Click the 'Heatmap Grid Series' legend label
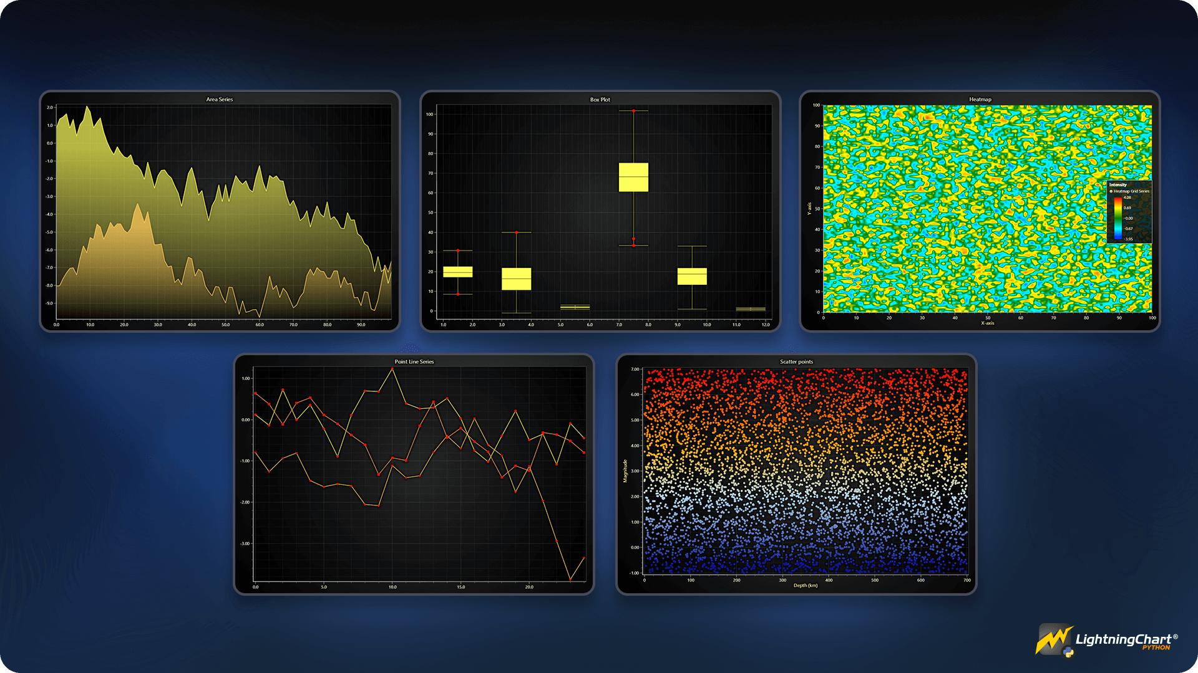Image resolution: width=1198 pixels, height=673 pixels. coord(1131,191)
